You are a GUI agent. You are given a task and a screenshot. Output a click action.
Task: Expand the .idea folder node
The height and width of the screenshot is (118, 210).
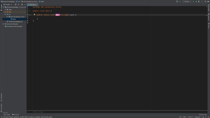tap(5, 10)
